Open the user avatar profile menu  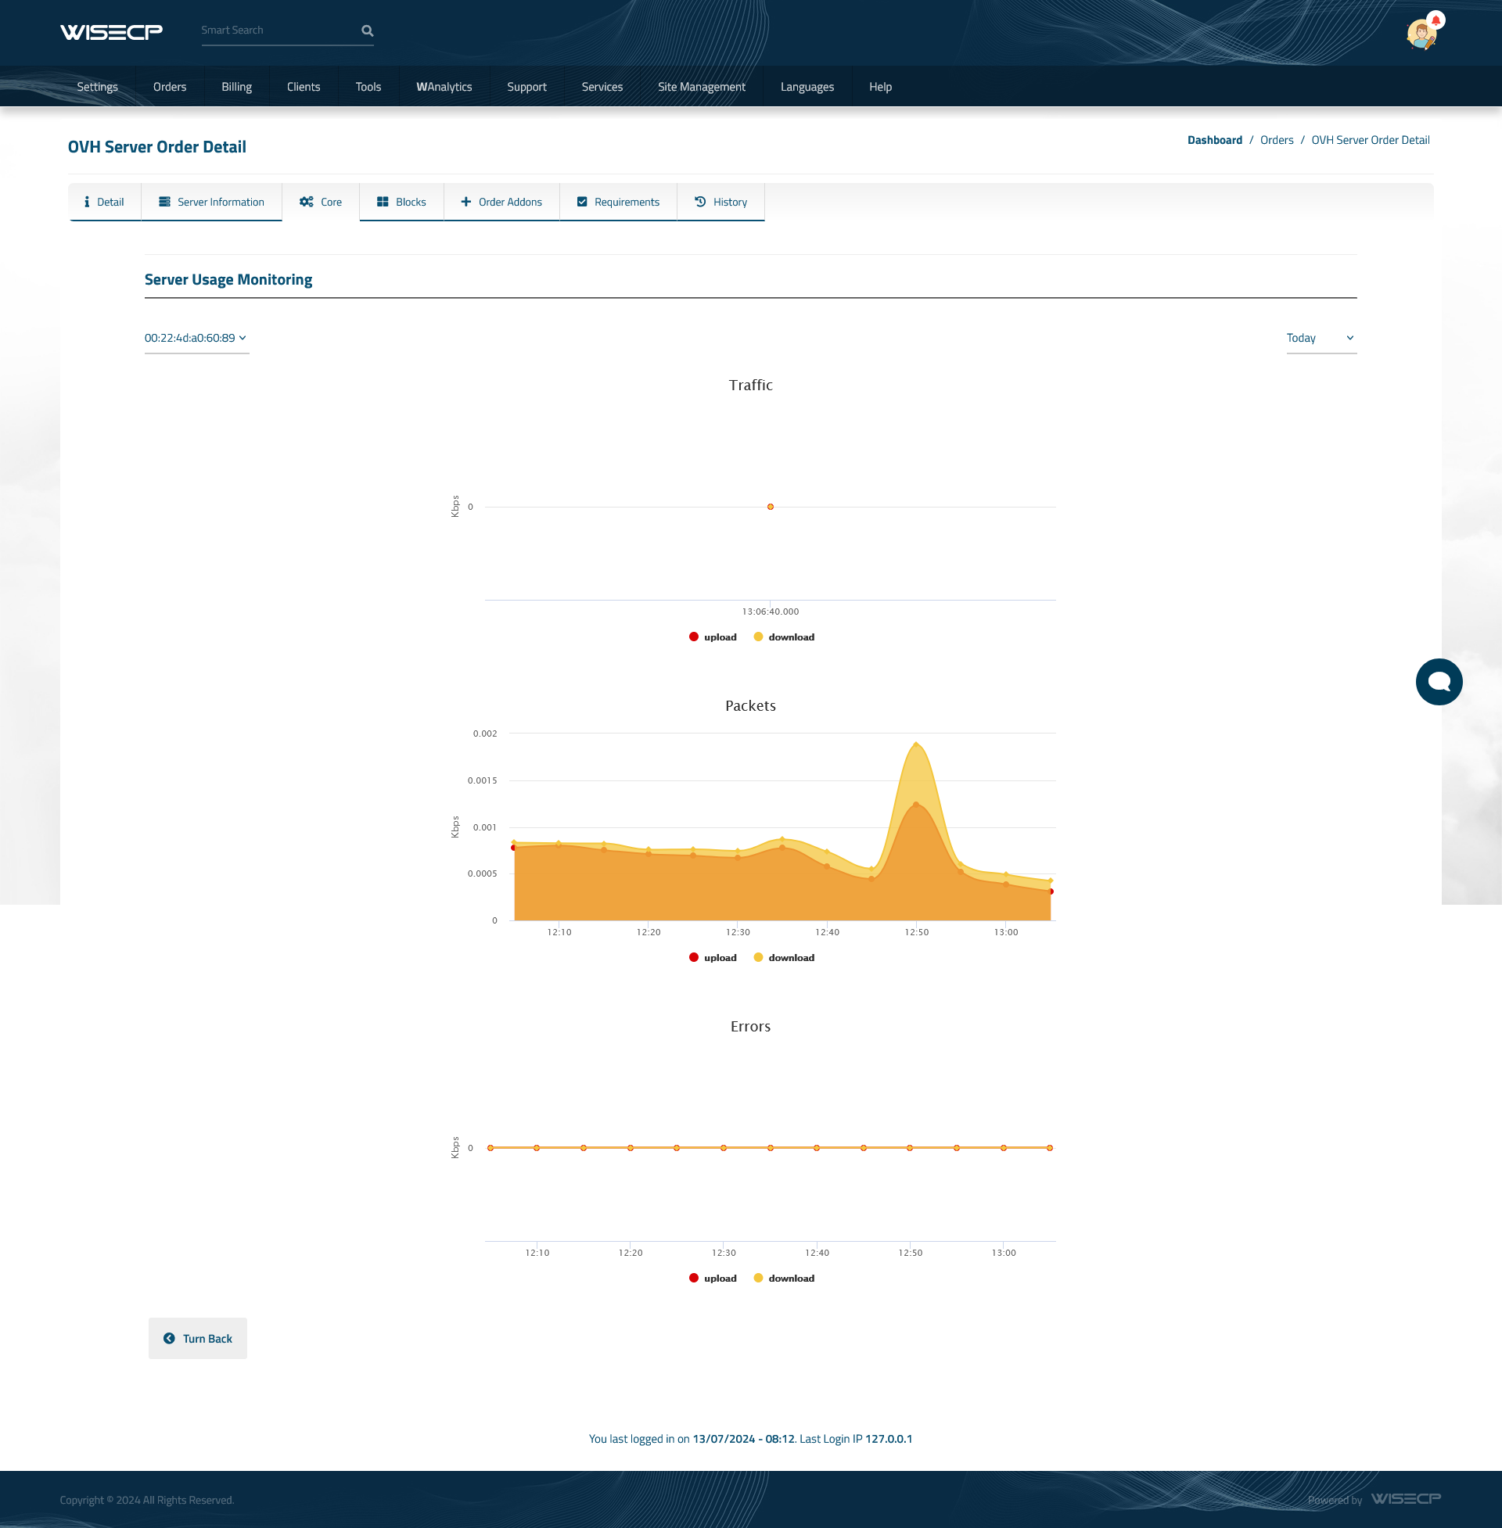[1421, 34]
